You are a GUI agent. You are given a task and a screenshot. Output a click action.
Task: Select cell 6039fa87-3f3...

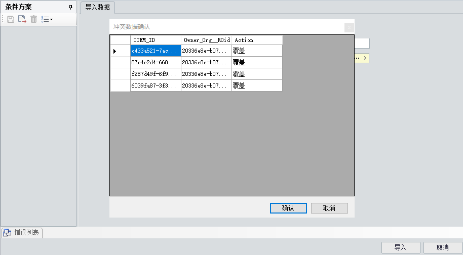156,86
